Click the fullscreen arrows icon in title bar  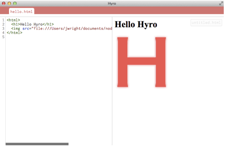point(221,3)
